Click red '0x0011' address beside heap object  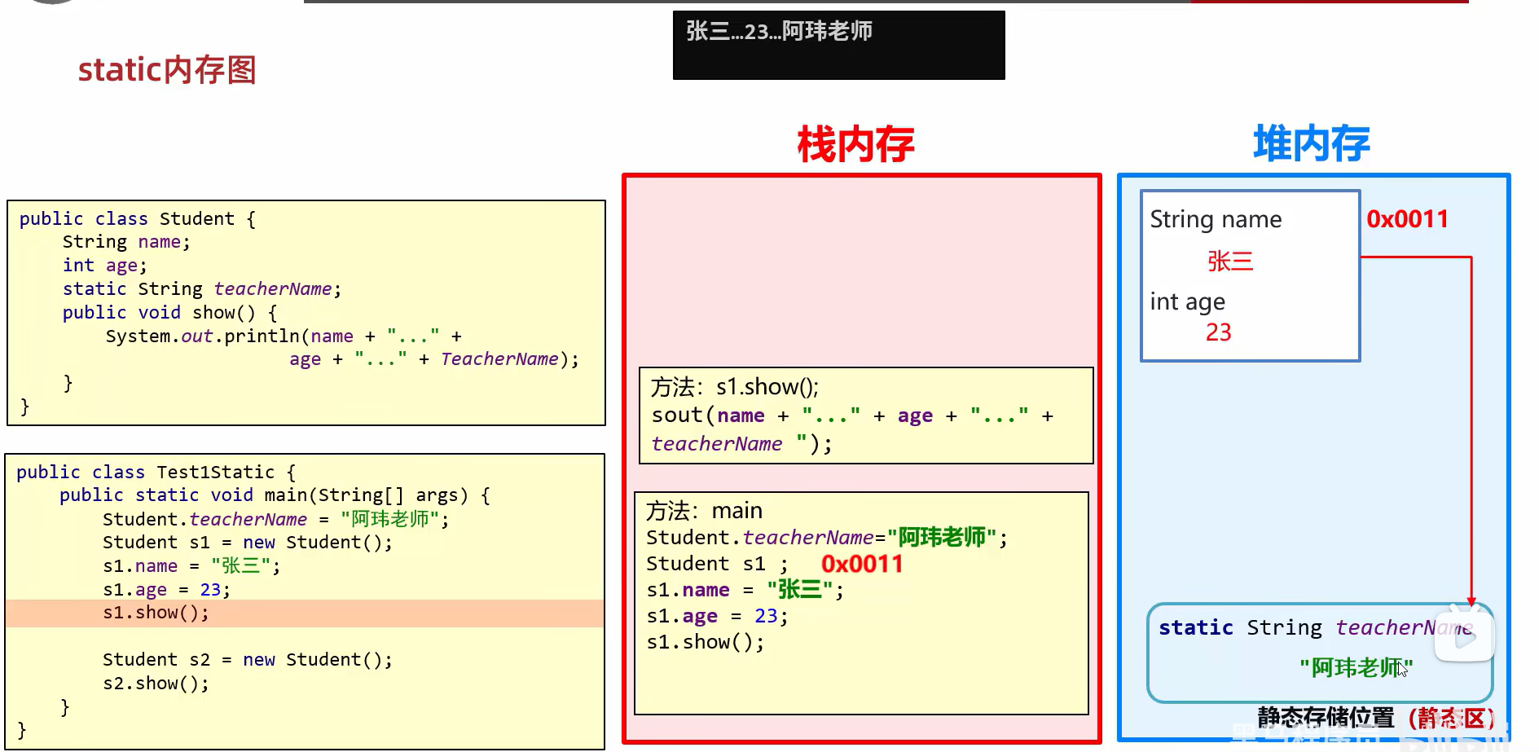click(x=1407, y=219)
